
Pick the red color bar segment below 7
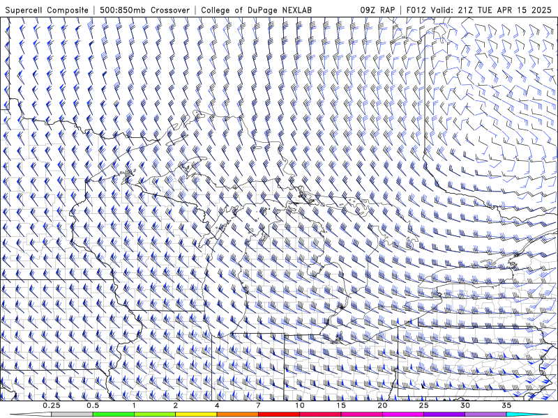click(279, 415)
